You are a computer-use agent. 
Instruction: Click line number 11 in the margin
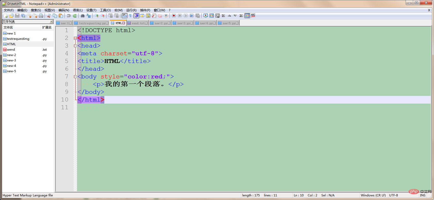click(65, 107)
